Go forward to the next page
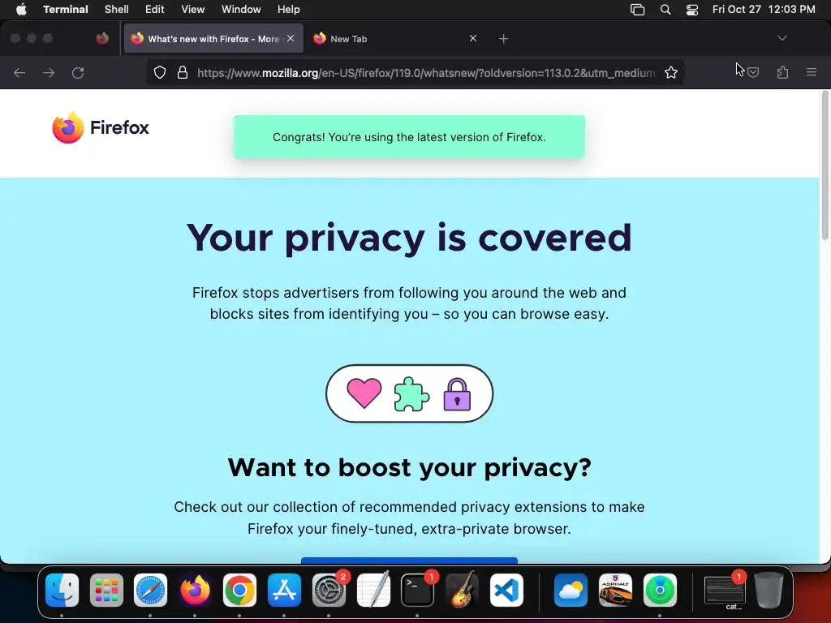 (49, 72)
